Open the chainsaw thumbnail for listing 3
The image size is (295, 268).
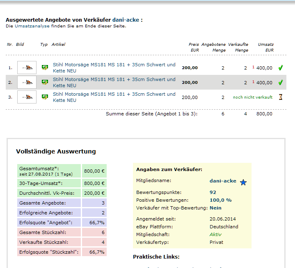click(x=27, y=97)
